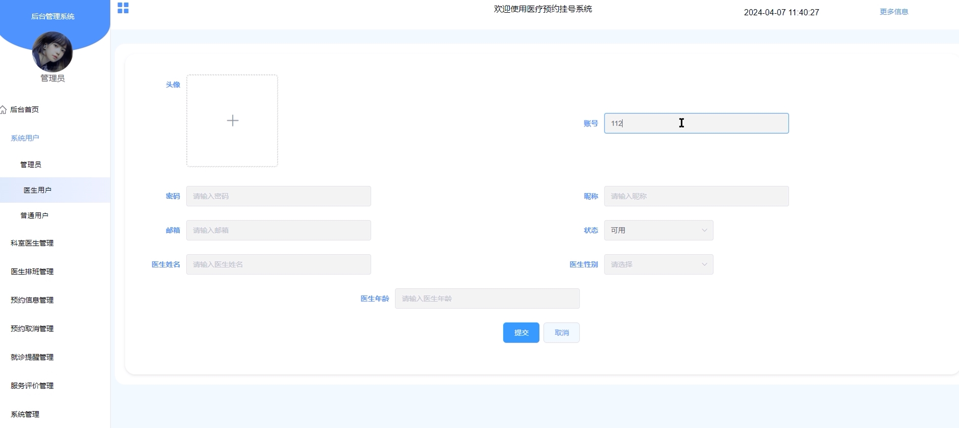Click the 提交 submit button

pyautogui.click(x=521, y=332)
